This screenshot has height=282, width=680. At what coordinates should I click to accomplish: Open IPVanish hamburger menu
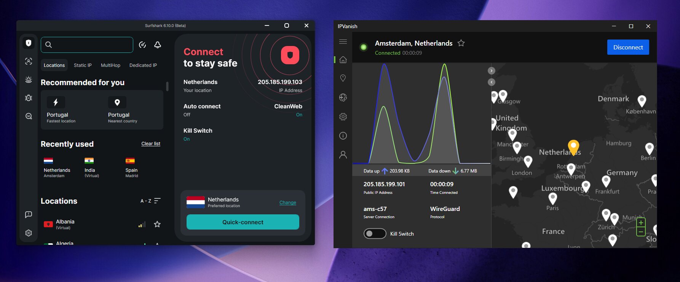tap(343, 41)
